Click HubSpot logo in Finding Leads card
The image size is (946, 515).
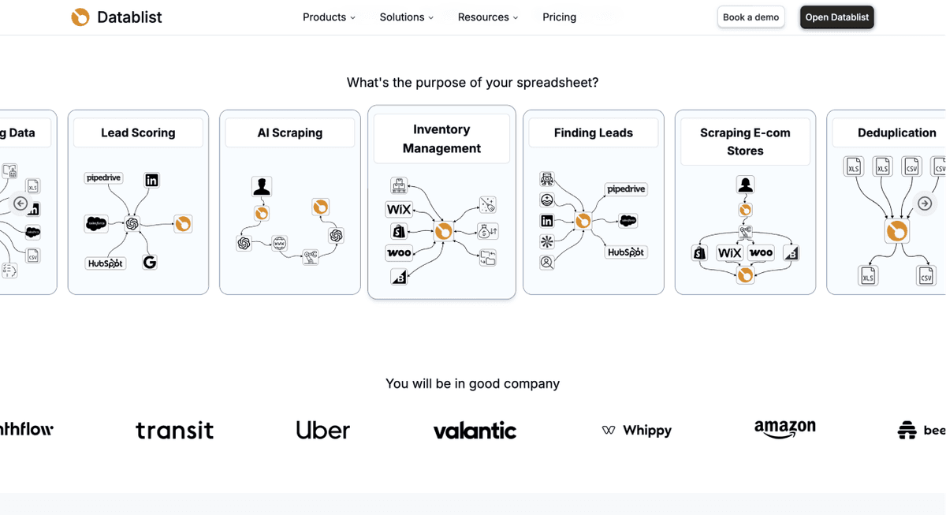click(x=626, y=252)
